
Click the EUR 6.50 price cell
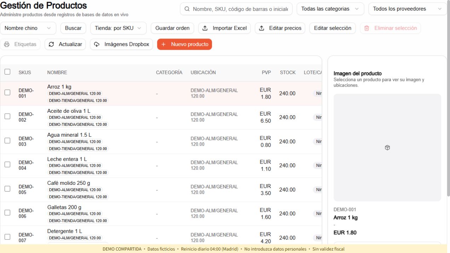click(x=266, y=117)
